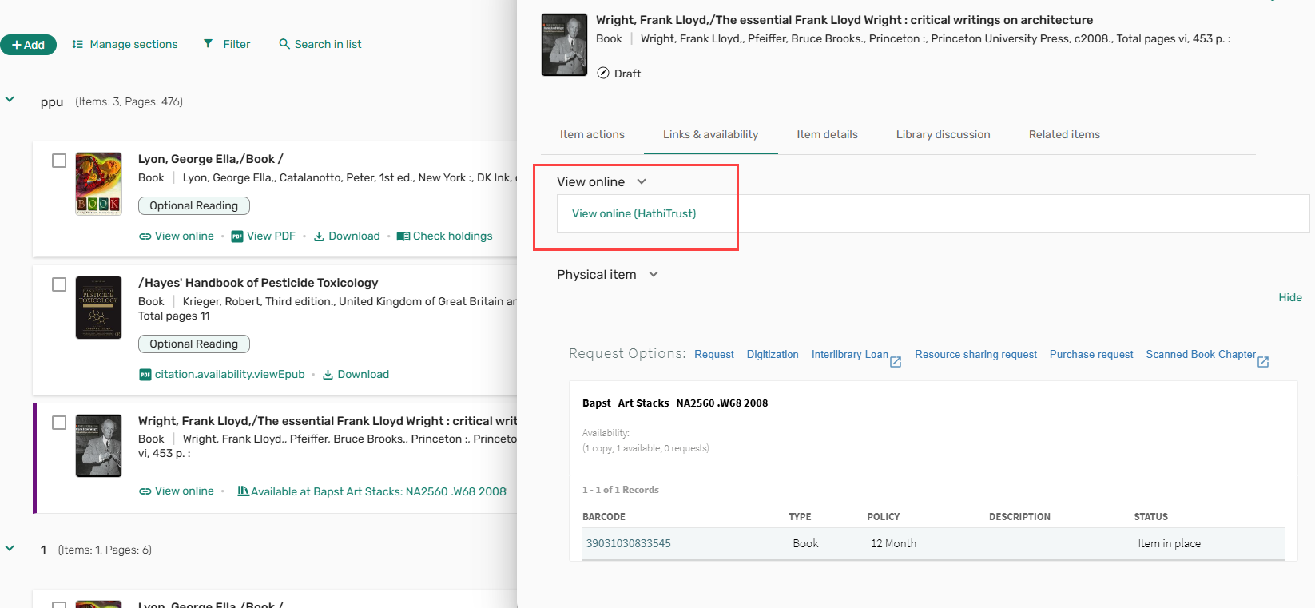Click Resource sharing request link
The image size is (1315, 608).
click(x=976, y=354)
